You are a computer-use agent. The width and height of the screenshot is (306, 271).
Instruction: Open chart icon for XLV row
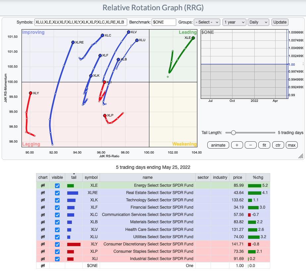(x=43, y=230)
